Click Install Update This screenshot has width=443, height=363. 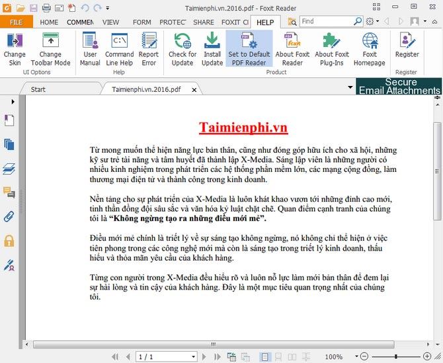[x=212, y=50]
